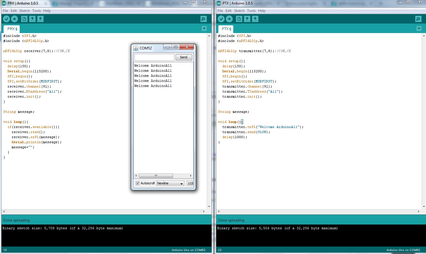The width and height of the screenshot is (426, 254).
Task: Click Open sketch icon in PTX window
Action: pos(247,19)
